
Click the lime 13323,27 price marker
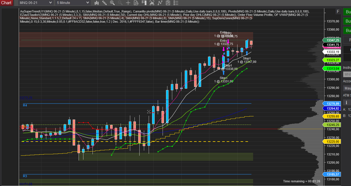(331, 60)
